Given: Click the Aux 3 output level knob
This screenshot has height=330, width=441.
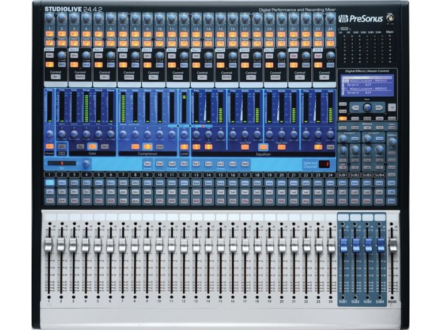Looking at the screenshot, I should tap(111, 55).
